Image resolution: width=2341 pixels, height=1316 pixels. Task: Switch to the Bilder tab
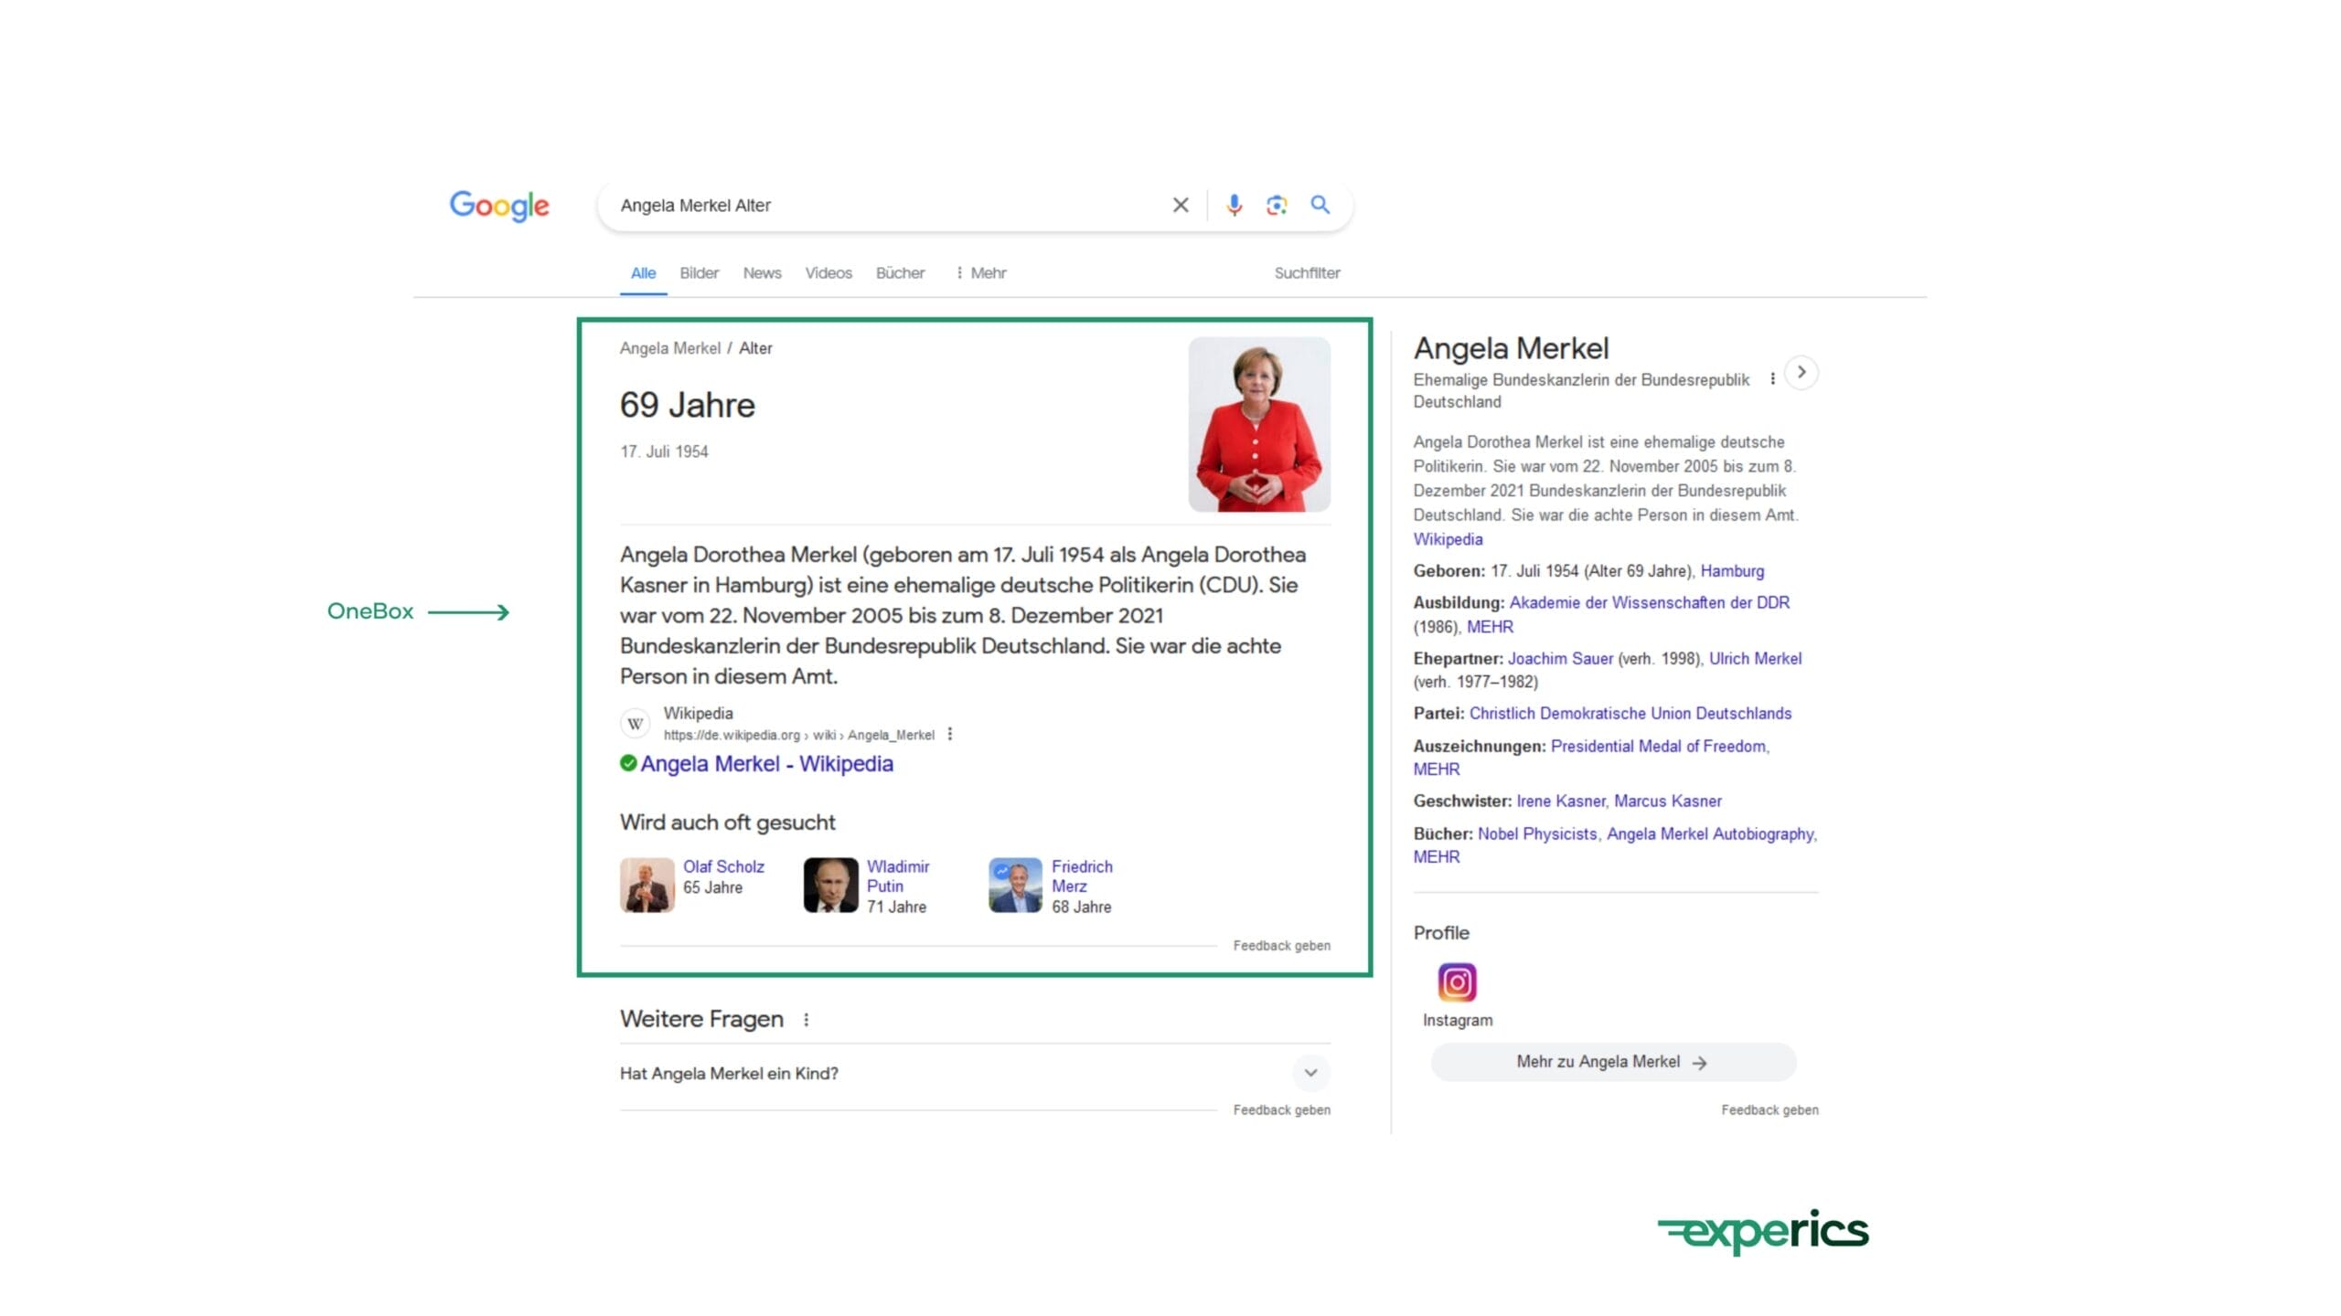pyautogui.click(x=699, y=272)
